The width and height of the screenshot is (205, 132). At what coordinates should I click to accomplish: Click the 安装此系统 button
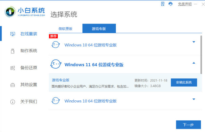(184, 82)
